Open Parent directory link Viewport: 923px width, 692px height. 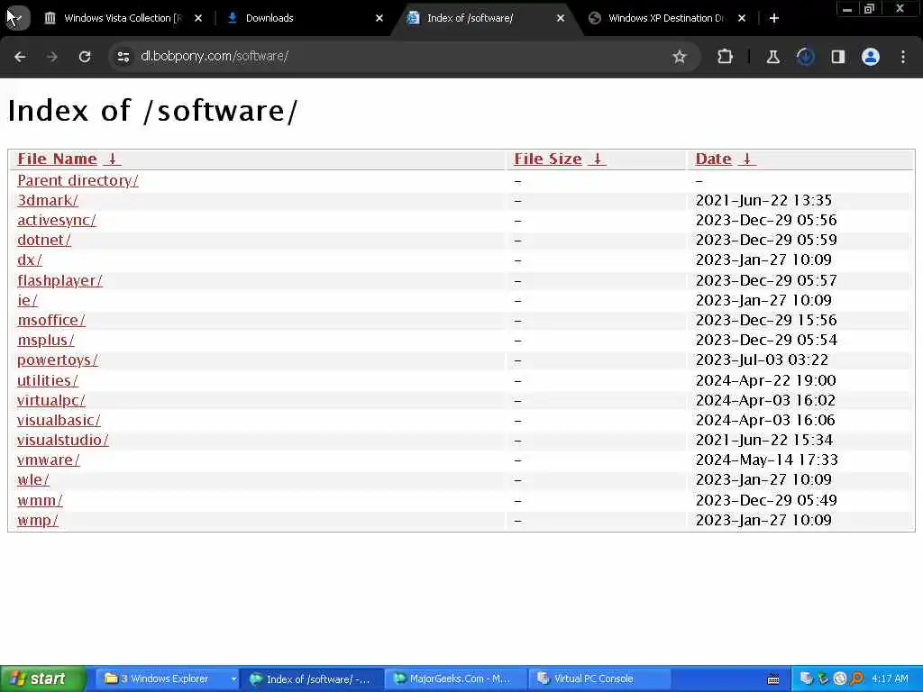click(78, 180)
